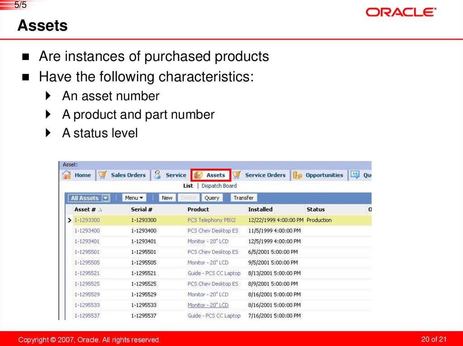Open asset number 1-1295533 link
Viewport: 463px width, 346px height.
(87, 305)
